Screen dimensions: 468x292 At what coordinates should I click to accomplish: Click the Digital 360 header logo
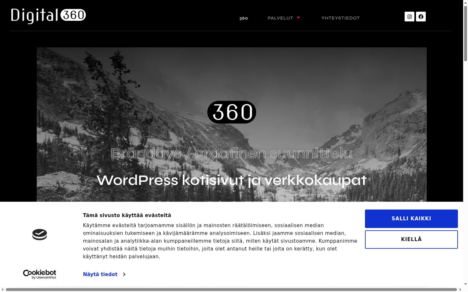[x=48, y=16]
